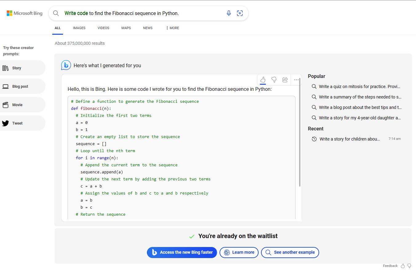Click the 'About 375,000,000 results' text

tap(80, 43)
